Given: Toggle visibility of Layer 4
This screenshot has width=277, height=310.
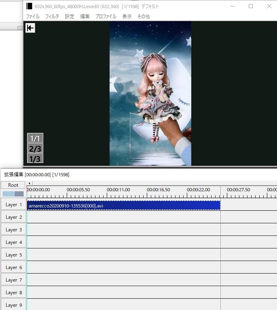Looking at the screenshot, I should [x=14, y=242].
